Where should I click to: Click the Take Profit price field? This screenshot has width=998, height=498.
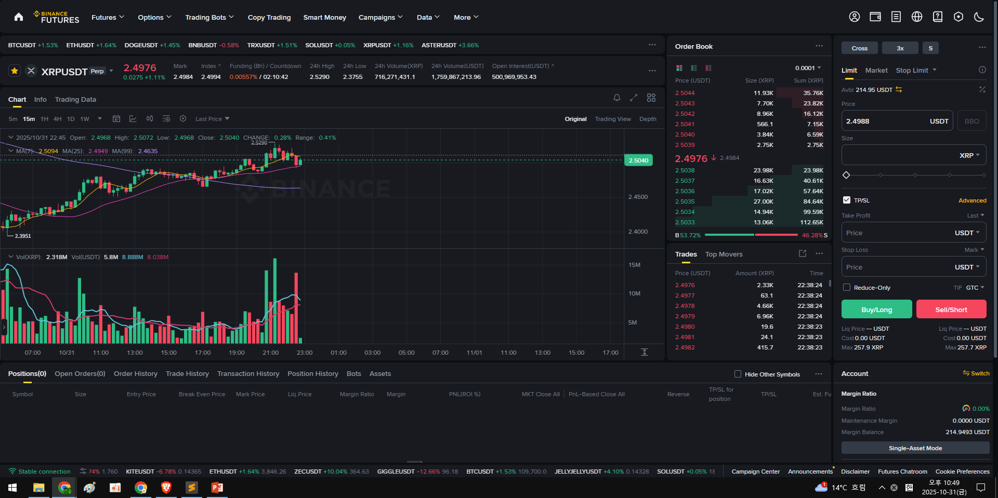click(x=914, y=233)
